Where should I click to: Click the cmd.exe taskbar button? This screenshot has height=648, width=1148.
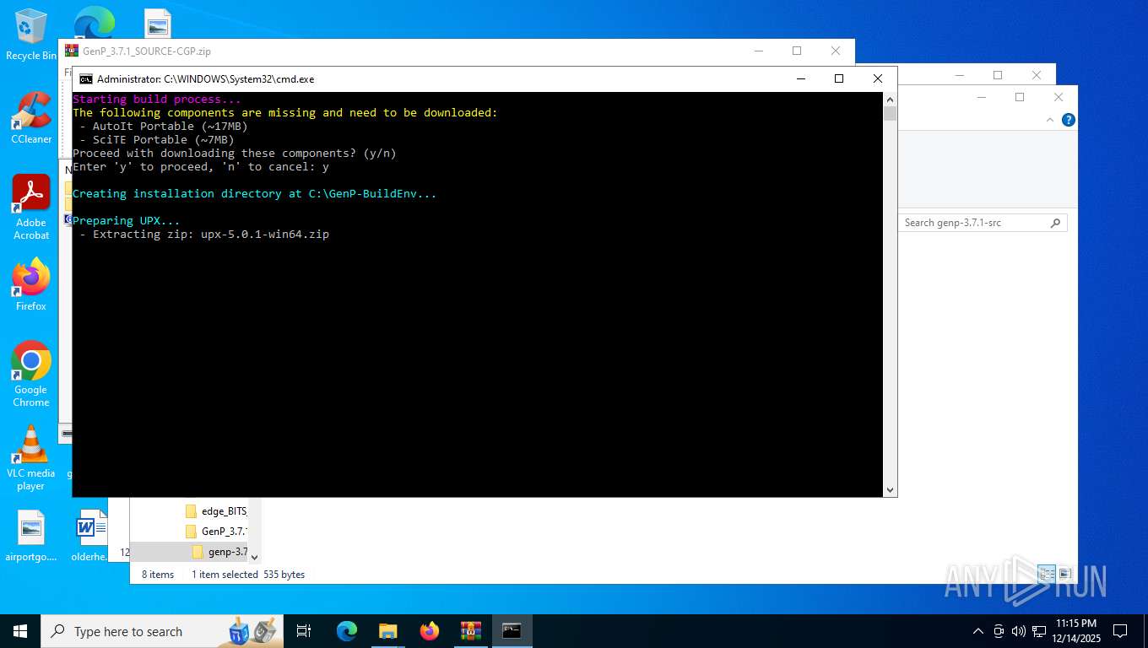coord(512,631)
